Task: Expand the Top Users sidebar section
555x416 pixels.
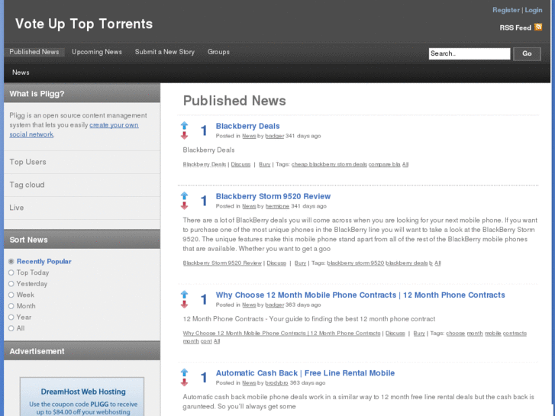Action: 28,162
